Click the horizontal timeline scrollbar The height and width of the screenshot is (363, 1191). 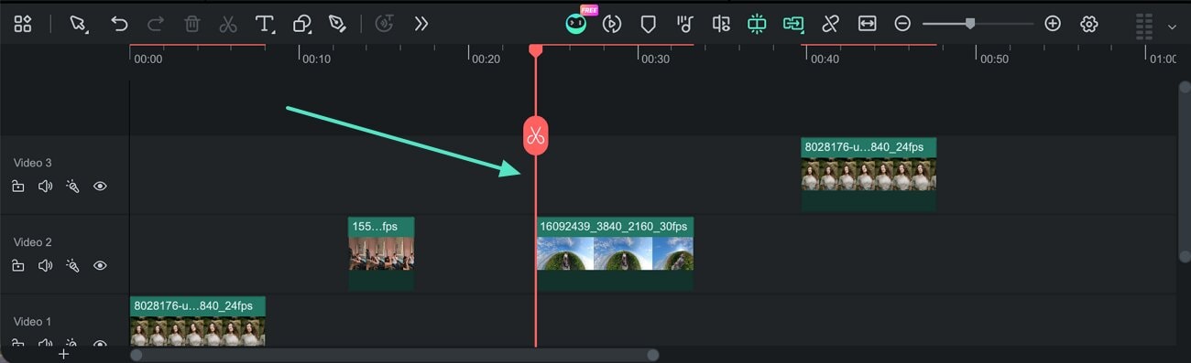(x=395, y=355)
